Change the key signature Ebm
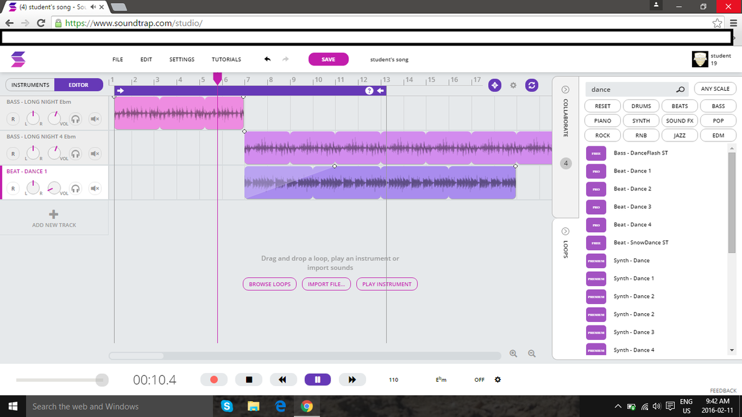 coord(441,379)
